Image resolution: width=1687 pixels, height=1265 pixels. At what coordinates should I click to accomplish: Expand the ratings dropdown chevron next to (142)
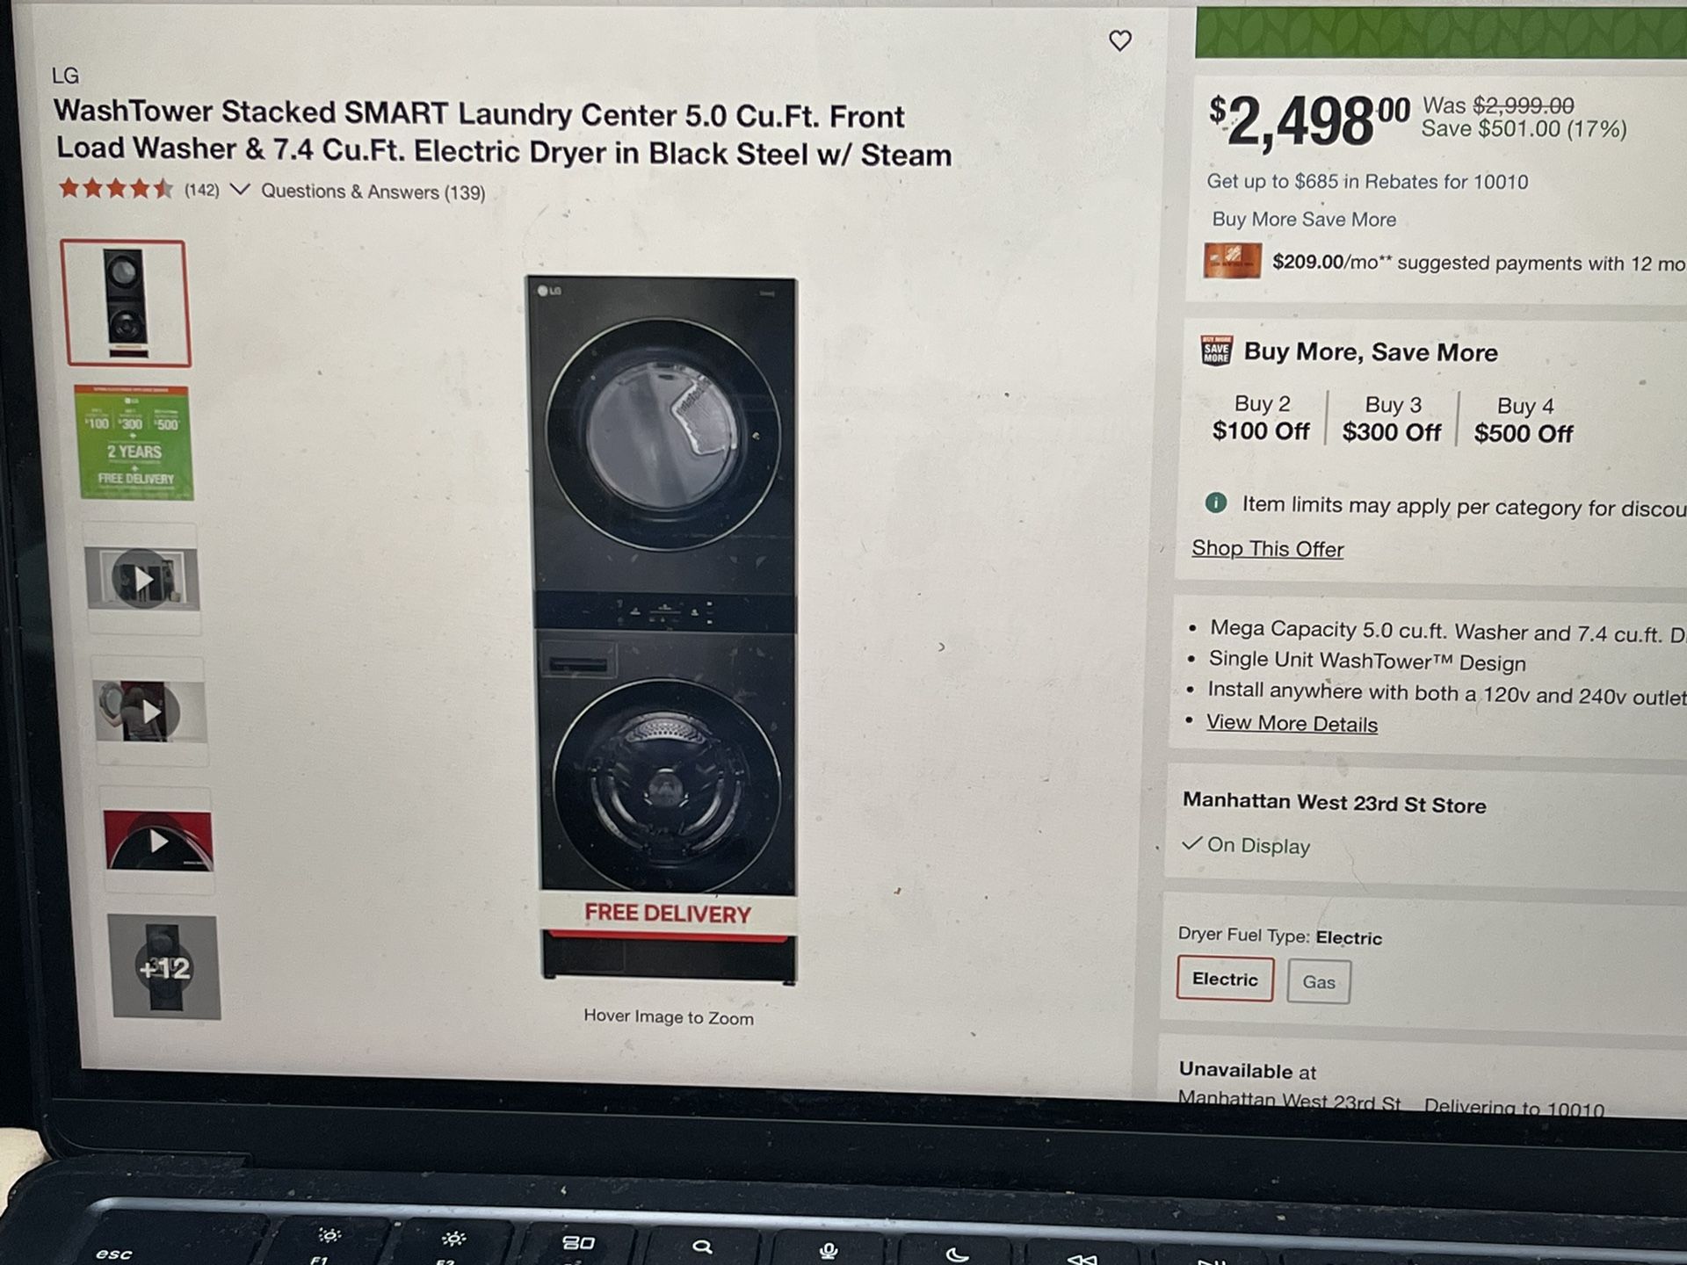click(240, 190)
